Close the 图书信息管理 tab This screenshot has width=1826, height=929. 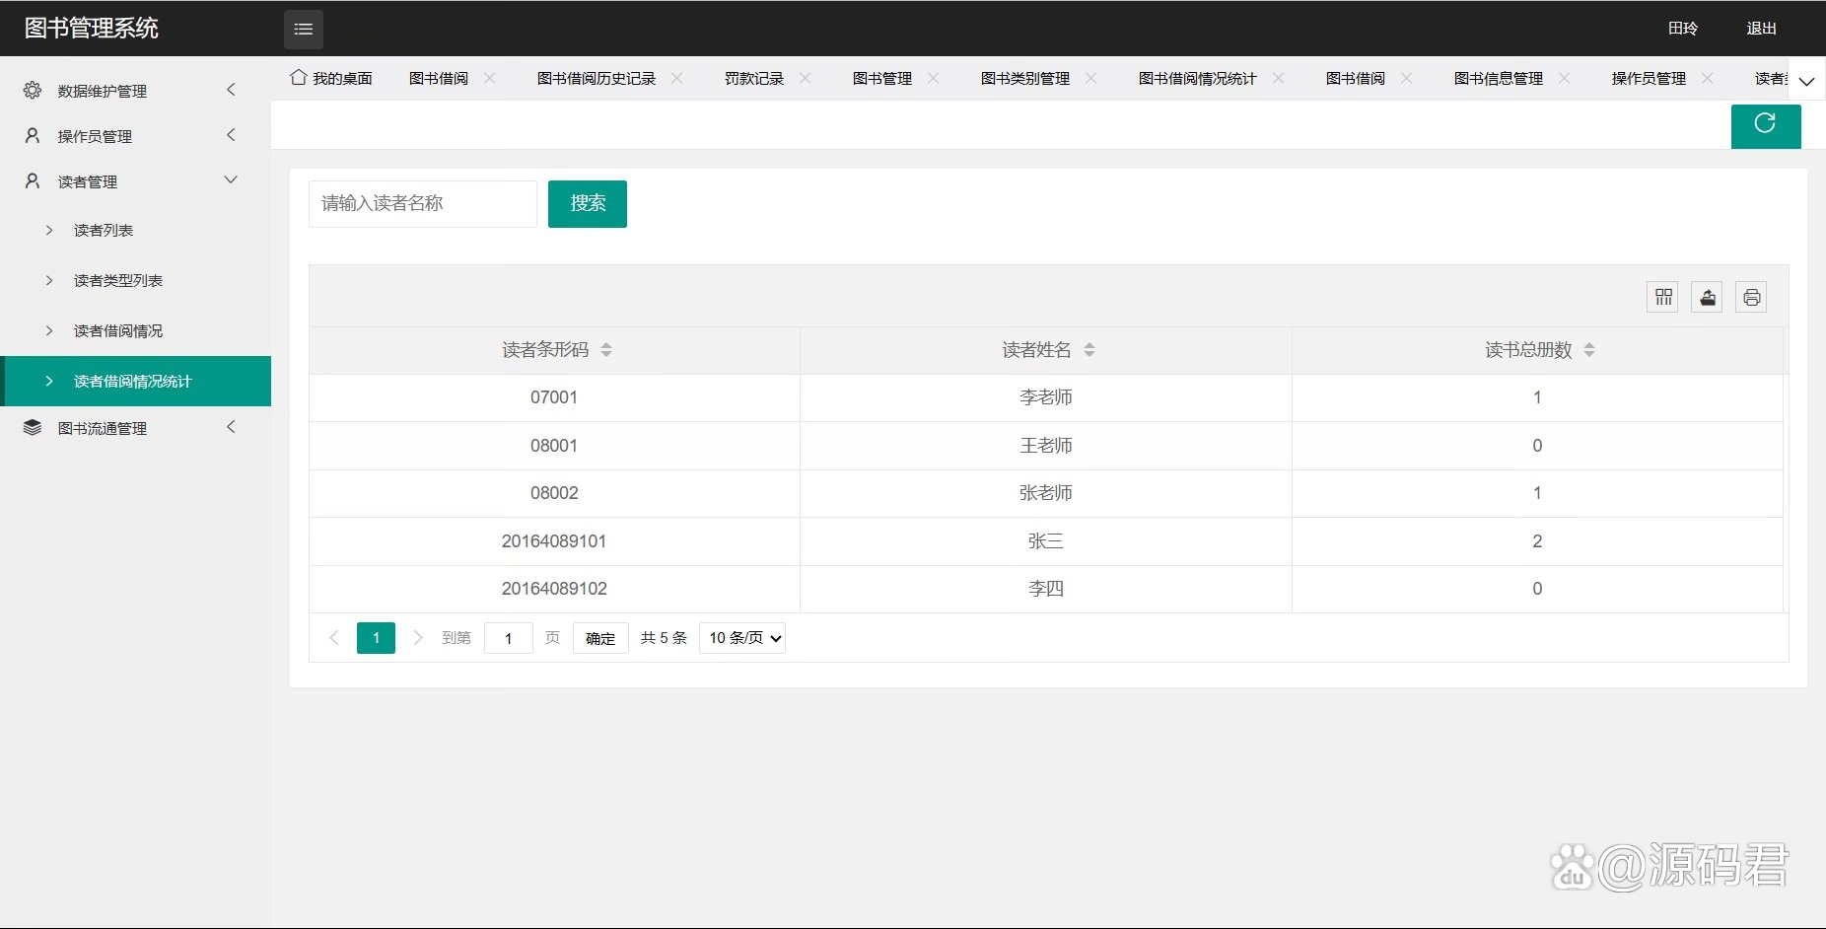coord(1565,78)
